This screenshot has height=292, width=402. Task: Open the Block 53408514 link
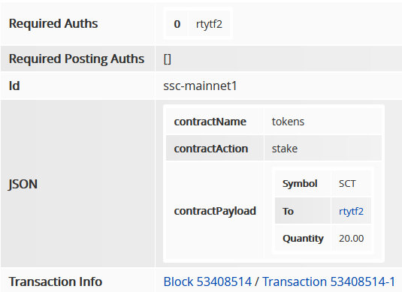tap(207, 281)
